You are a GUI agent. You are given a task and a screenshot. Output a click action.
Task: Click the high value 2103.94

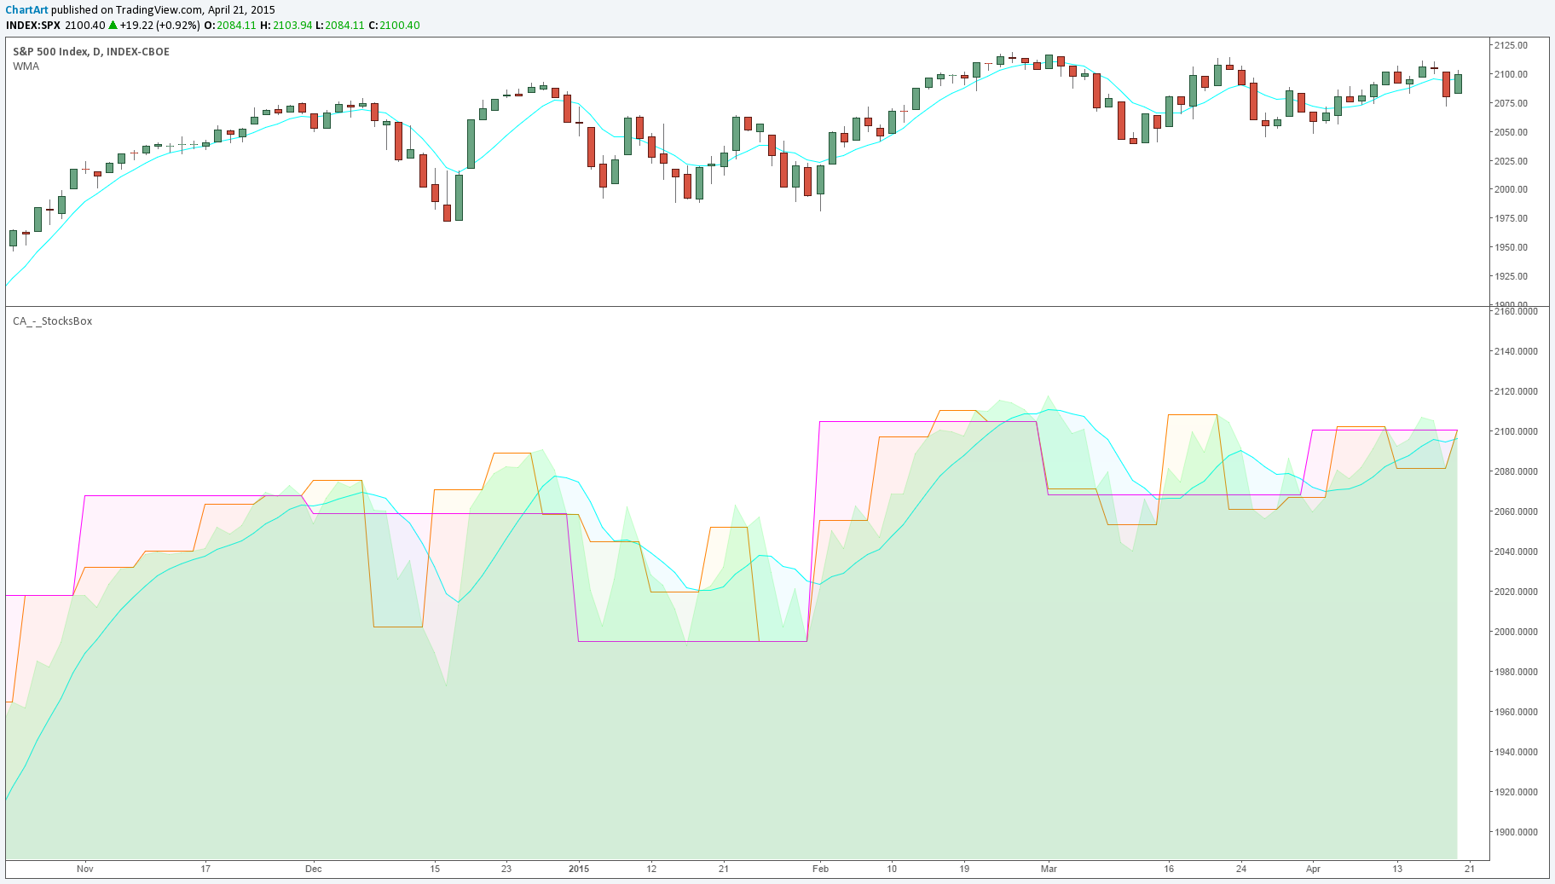coord(292,26)
